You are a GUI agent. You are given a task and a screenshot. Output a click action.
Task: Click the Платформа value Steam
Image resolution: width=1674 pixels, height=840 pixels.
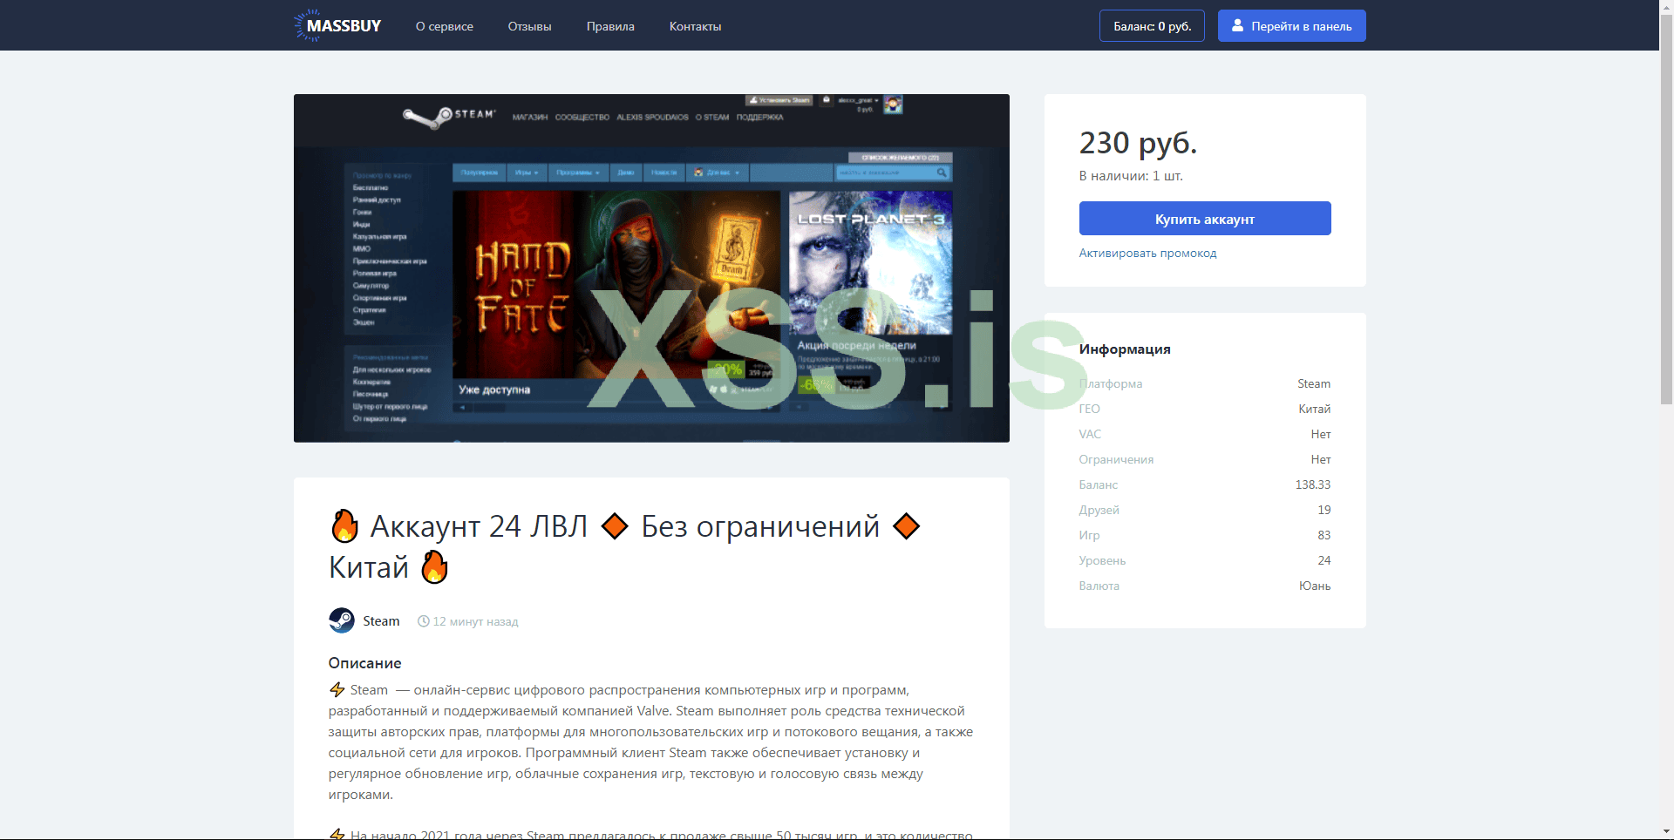point(1314,383)
